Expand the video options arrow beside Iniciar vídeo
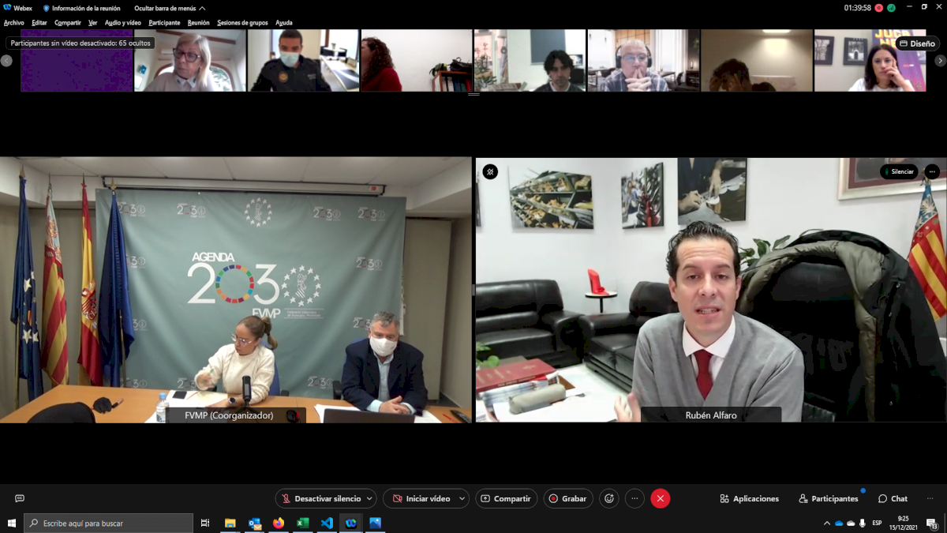Image resolution: width=947 pixels, height=533 pixels. point(462,498)
